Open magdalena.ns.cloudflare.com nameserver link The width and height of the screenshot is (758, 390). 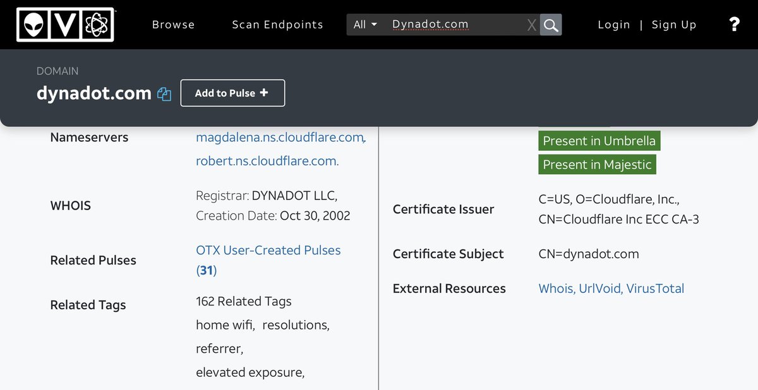(x=279, y=137)
